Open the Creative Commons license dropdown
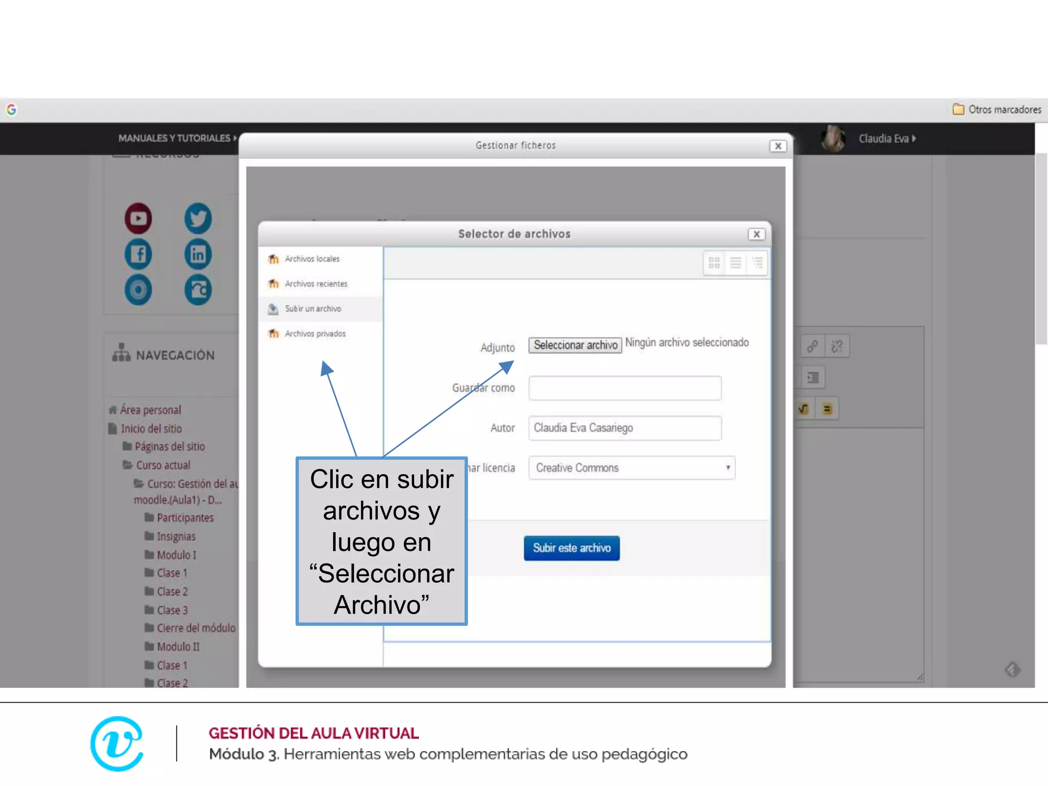The width and height of the screenshot is (1048, 786). point(632,468)
